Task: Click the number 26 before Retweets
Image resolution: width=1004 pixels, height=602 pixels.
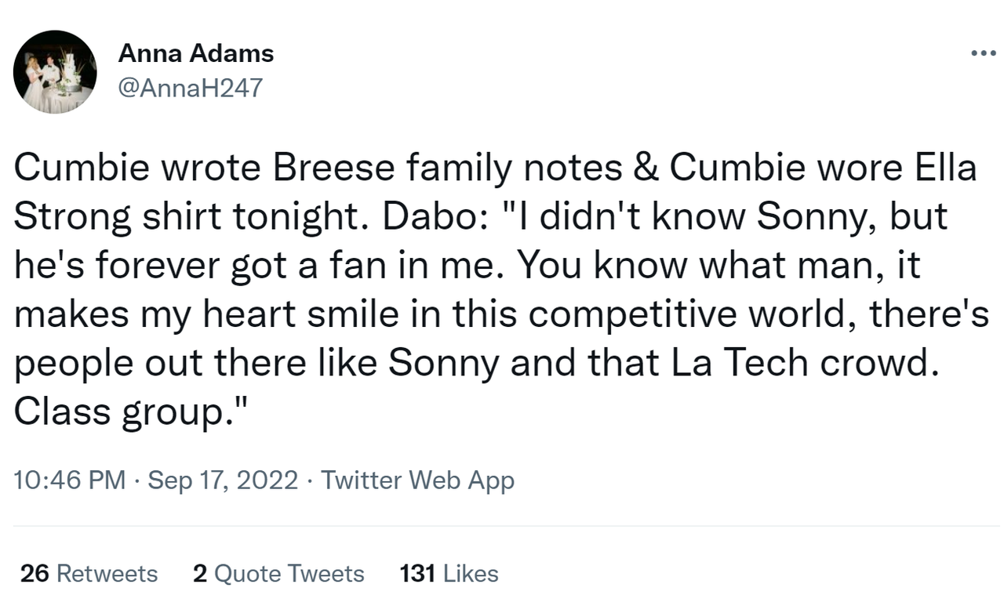Action: pos(35,574)
